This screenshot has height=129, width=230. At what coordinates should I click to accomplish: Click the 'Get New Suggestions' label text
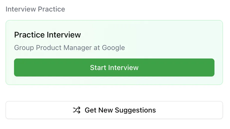120,110
